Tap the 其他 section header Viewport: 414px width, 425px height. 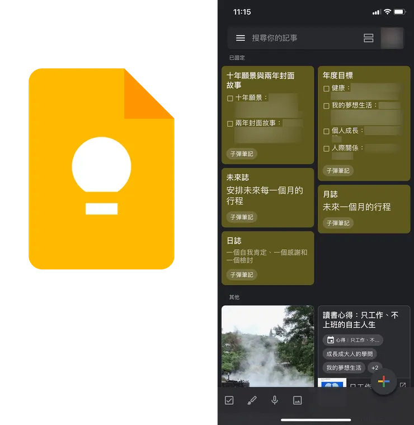pyautogui.click(x=234, y=297)
